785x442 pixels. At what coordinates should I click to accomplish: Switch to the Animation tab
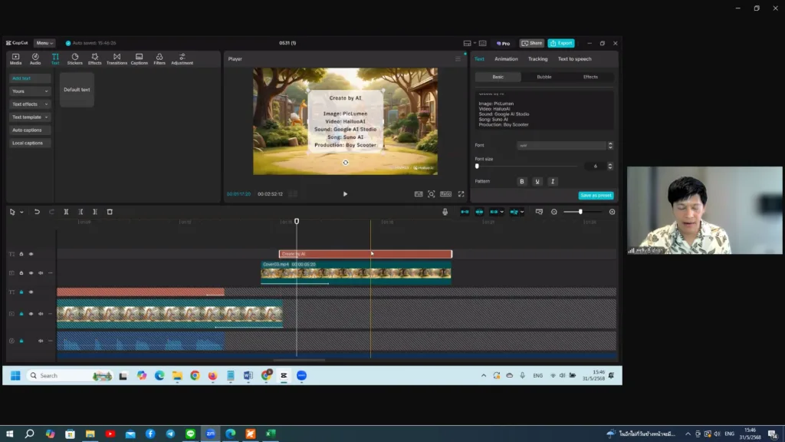pyautogui.click(x=506, y=59)
